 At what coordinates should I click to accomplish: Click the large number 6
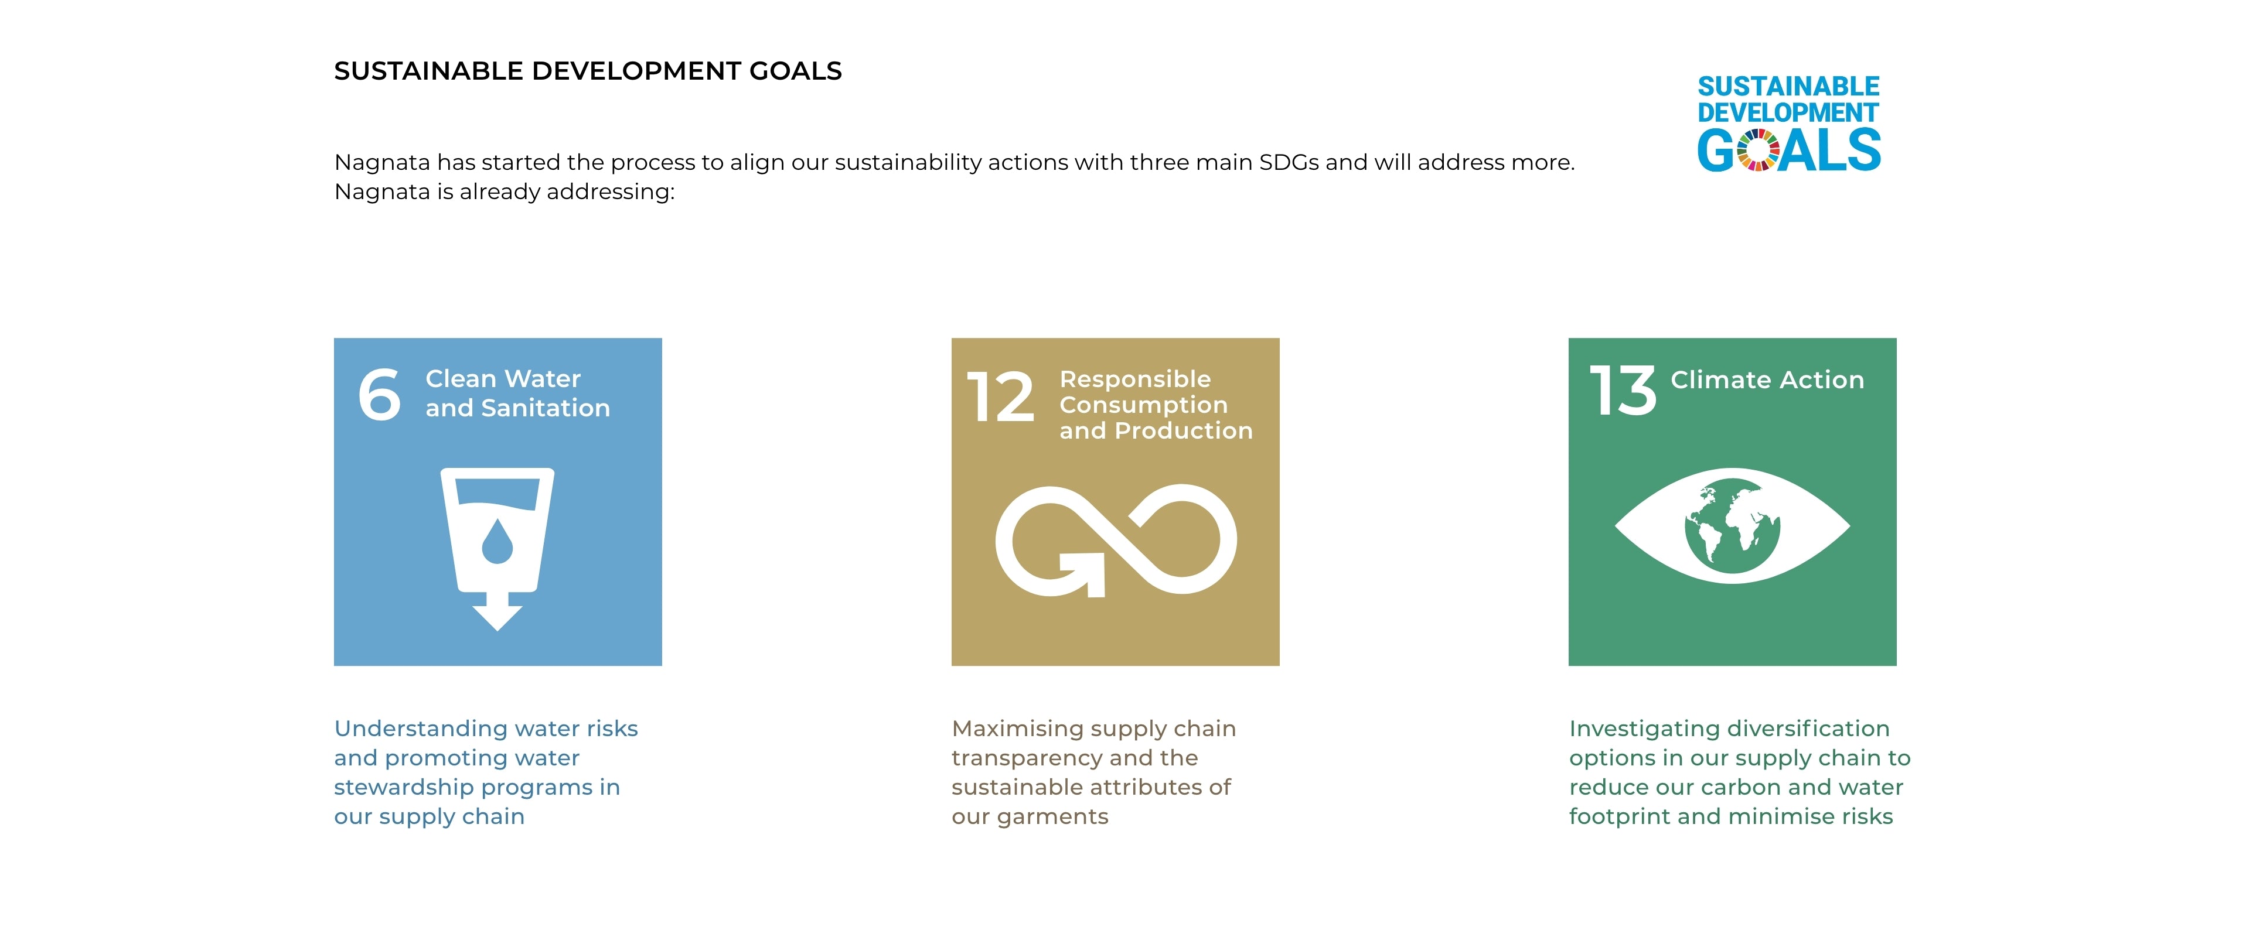coord(379,395)
